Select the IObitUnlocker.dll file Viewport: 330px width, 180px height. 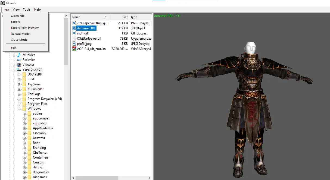point(89,39)
